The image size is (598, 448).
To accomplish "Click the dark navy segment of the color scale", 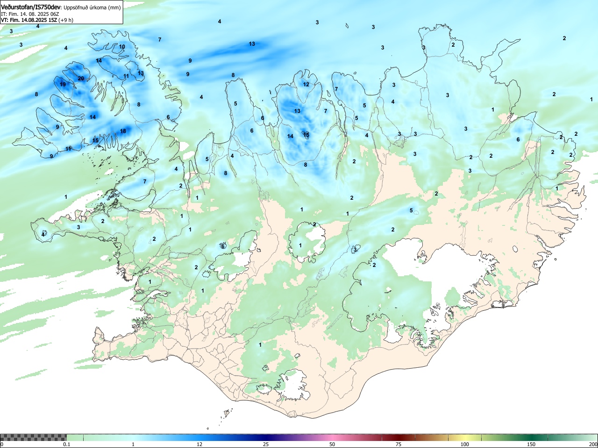I will point(266,437).
